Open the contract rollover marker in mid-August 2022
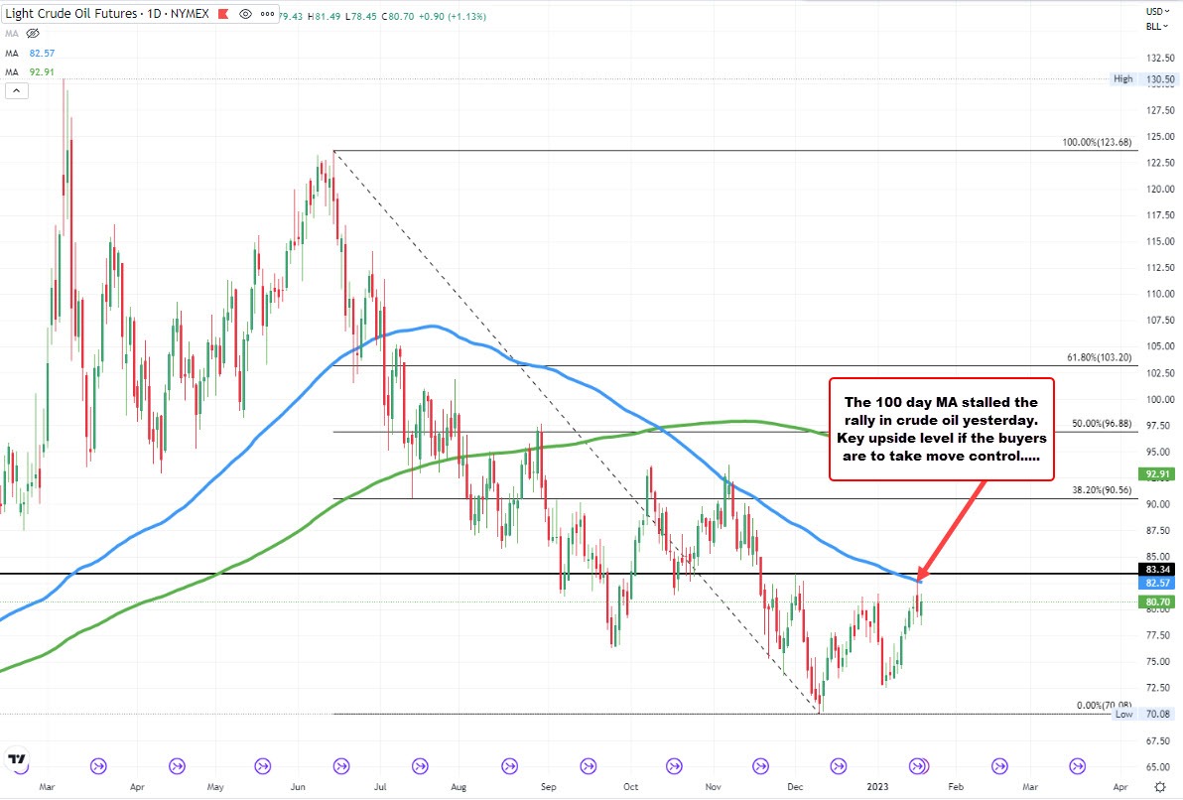Image resolution: width=1183 pixels, height=800 pixels. point(510,767)
